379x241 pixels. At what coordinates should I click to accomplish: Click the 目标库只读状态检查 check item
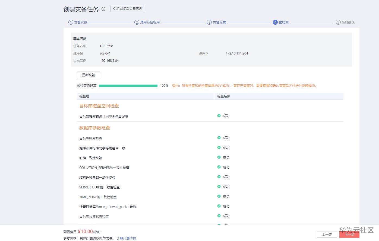94,217
